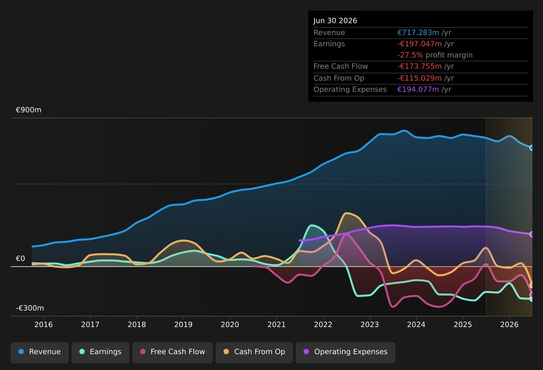Click the €0 y-axis label
Screen dimensions: 543x370
[x=20, y=259]
